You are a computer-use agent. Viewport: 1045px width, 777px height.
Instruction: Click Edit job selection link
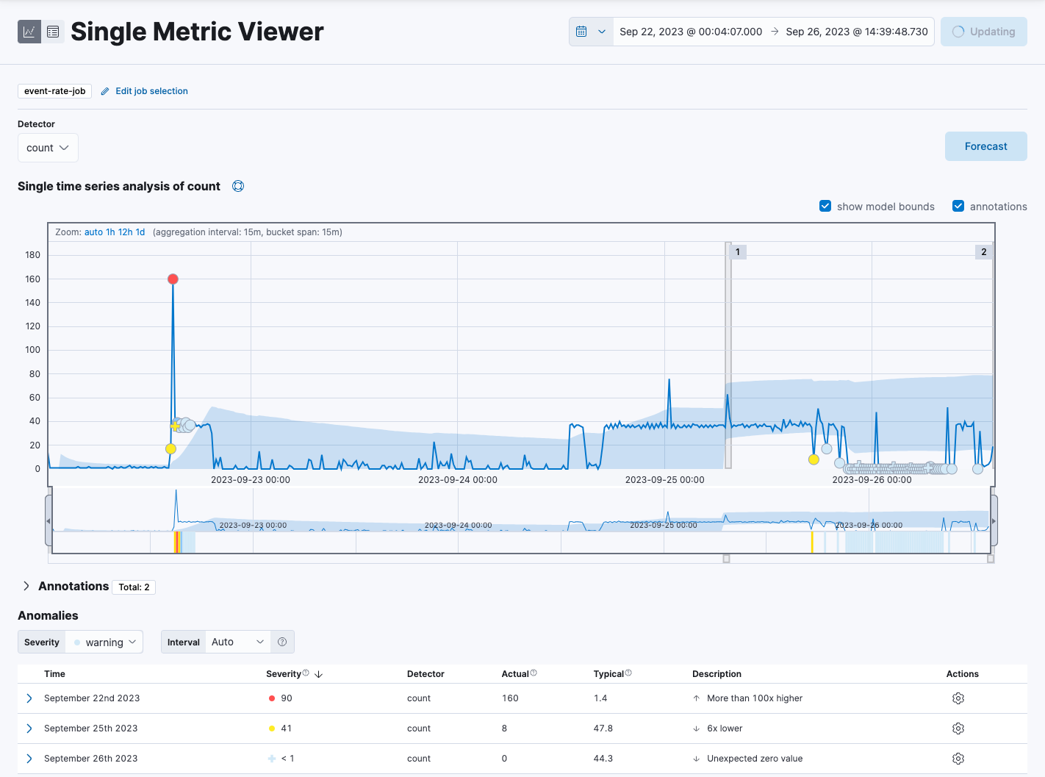151,91
